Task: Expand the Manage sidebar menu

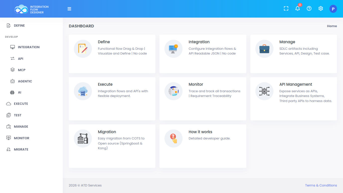Action: pyautogui.click(x=21, y=127)
